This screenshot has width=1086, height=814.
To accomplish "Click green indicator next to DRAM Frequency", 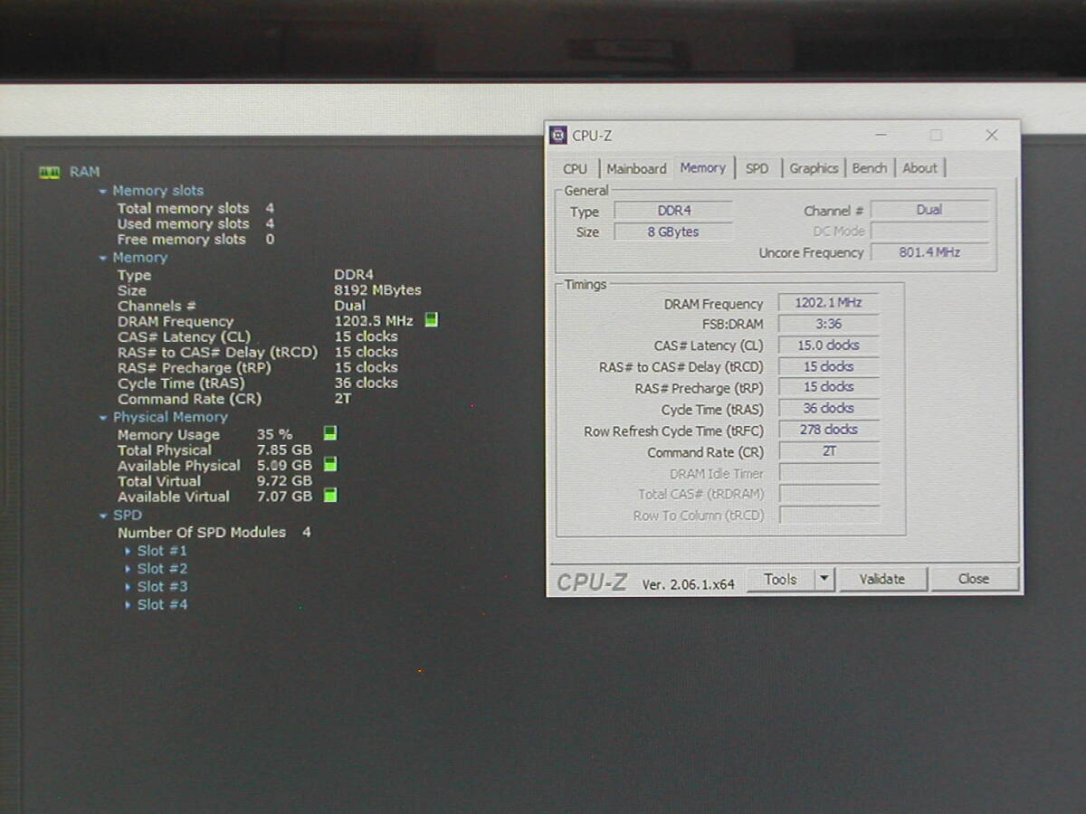I will tap(432, 320).
